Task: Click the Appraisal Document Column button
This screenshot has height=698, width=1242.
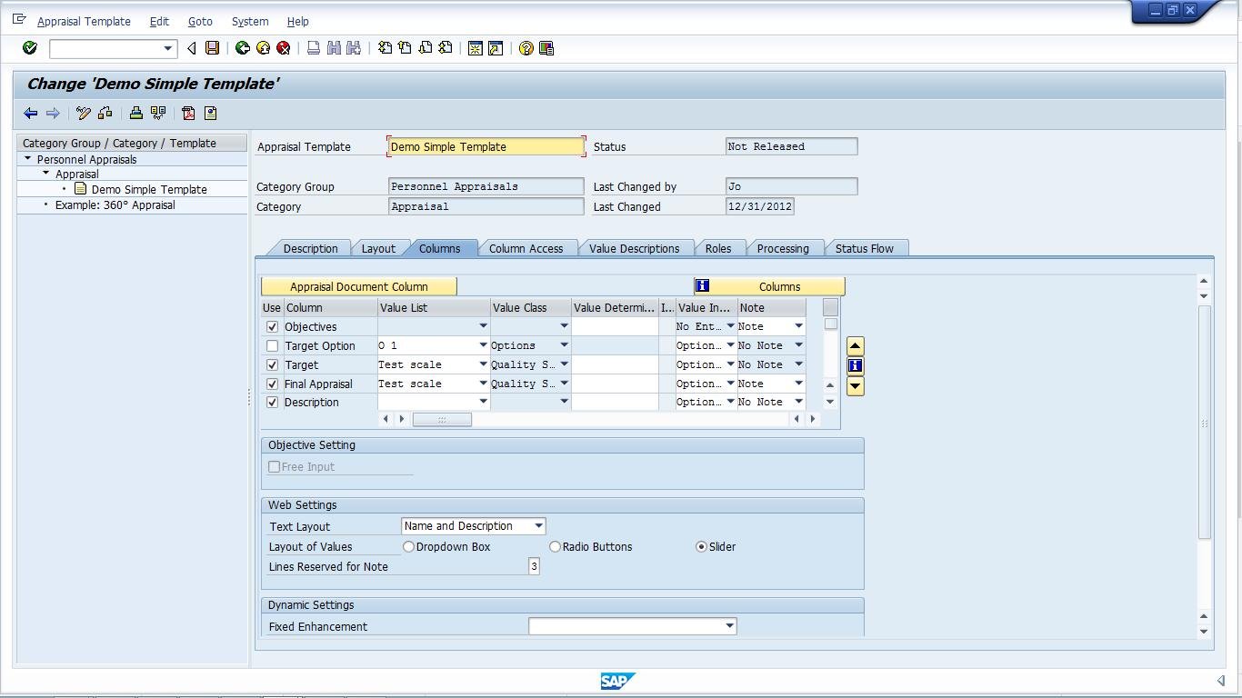Action: (359, 286)
